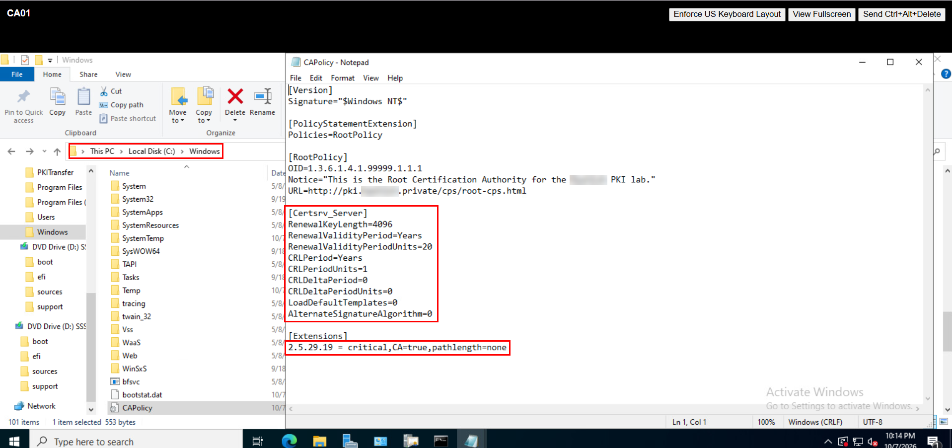Click the View Fullscreen button

821,14
